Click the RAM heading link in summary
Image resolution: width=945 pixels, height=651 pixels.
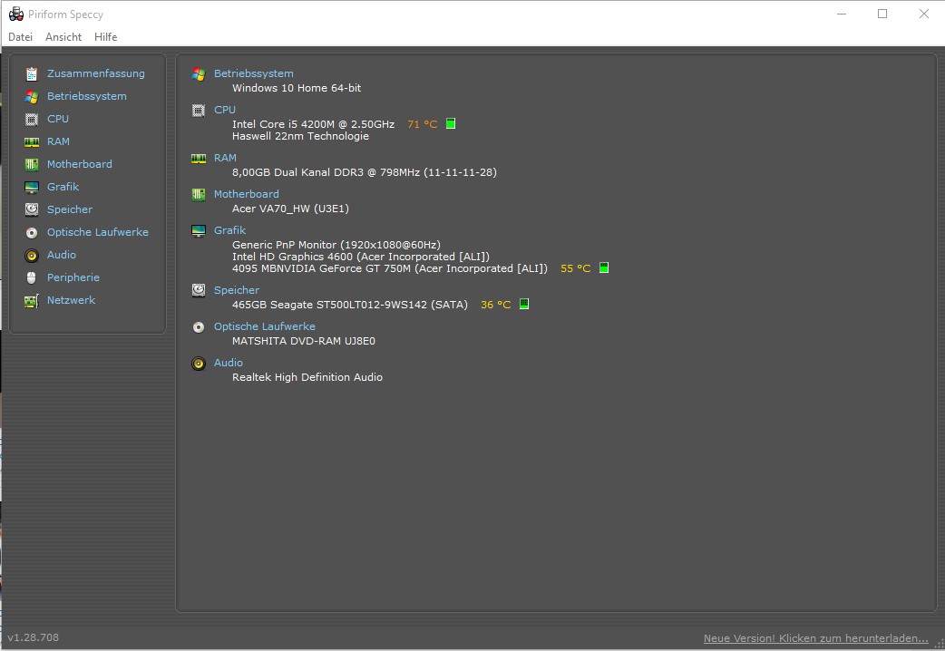[226, 158]
